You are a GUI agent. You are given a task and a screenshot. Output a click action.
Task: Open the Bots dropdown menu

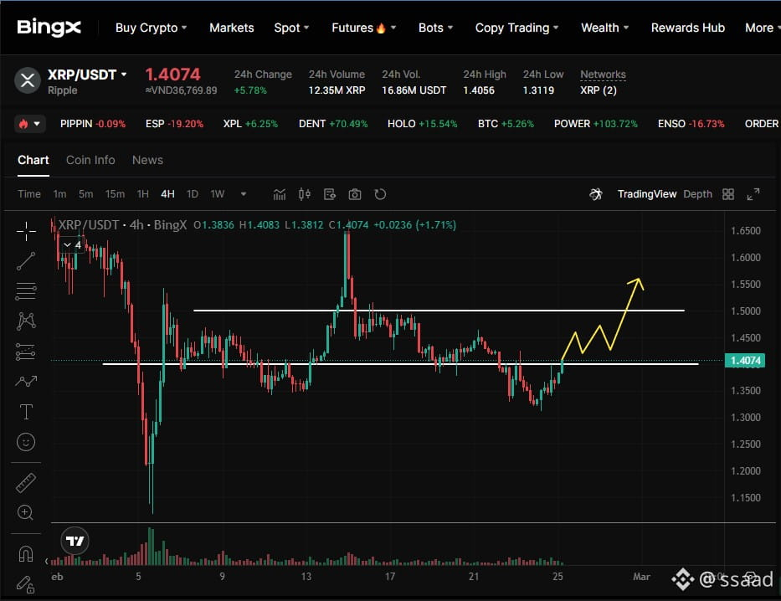[435, 28]
